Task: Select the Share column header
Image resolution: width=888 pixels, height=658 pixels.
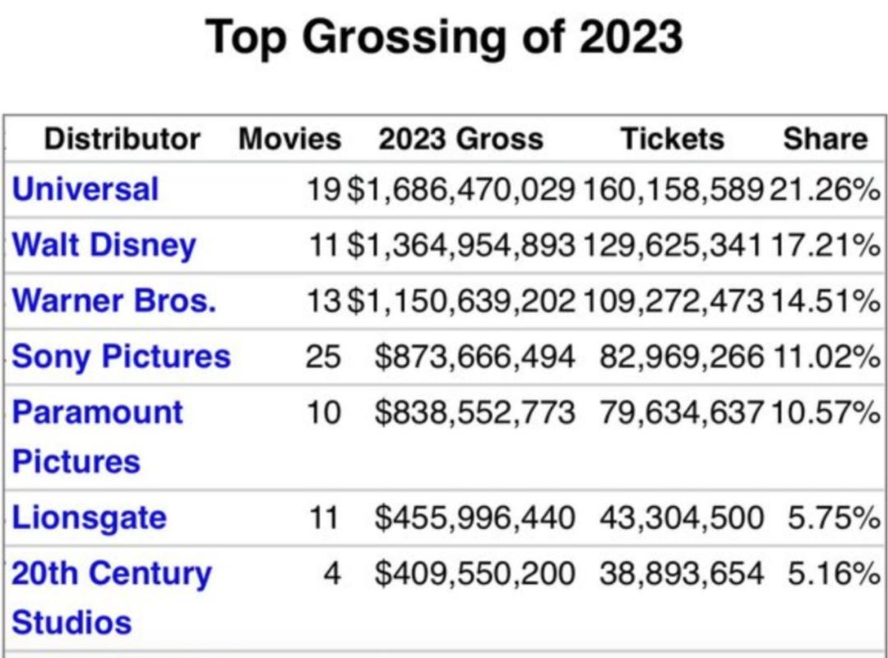Action: pos(825,139)
